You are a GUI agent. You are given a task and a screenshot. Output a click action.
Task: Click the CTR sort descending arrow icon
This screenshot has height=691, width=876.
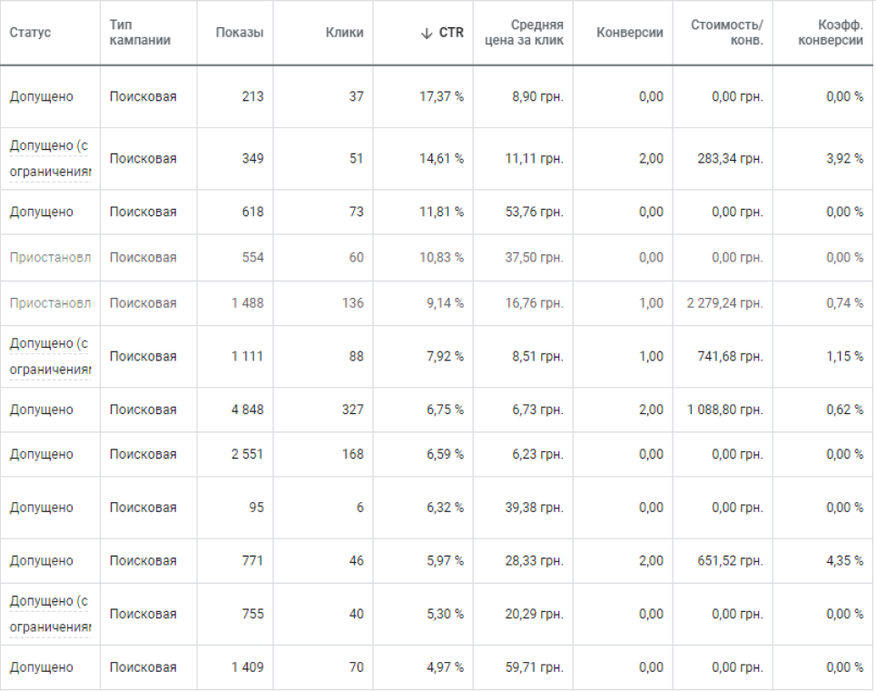(427, 34)
